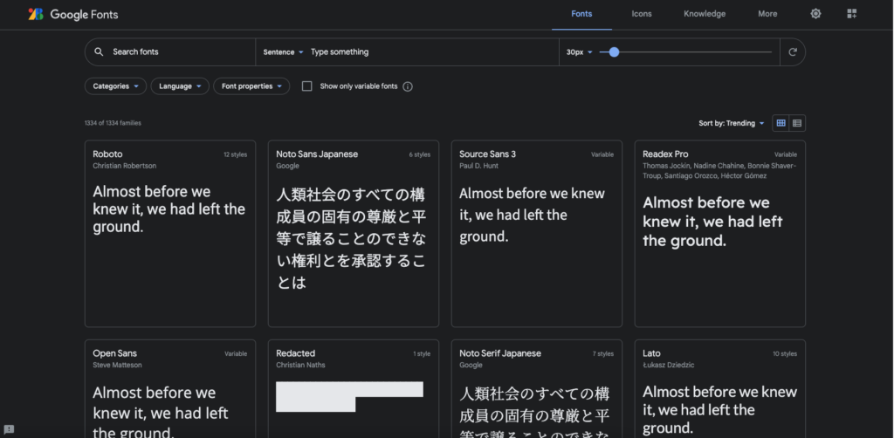The height and width of the screenshot is (438, 894).
Task: Click '1334 of 1334 families' count text
Action: pyautogui.click(x=113, y=123)
